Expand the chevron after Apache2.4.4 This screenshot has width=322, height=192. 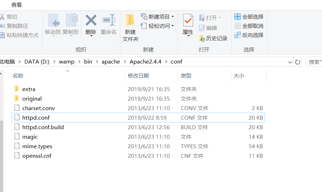pyautogui.click(x=166, y=62)
